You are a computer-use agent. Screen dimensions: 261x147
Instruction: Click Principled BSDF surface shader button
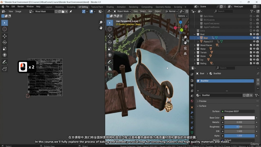click(x=238, y=111)
